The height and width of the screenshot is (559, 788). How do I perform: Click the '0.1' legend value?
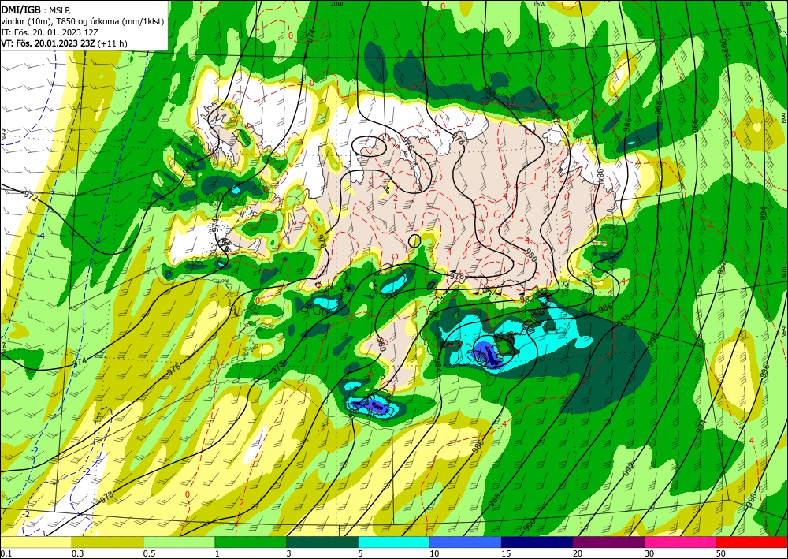point(6,553)
